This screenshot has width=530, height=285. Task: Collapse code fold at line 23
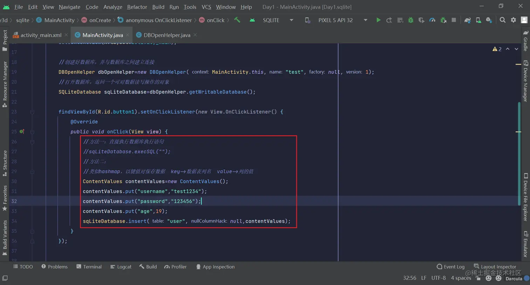click(32, 112)
